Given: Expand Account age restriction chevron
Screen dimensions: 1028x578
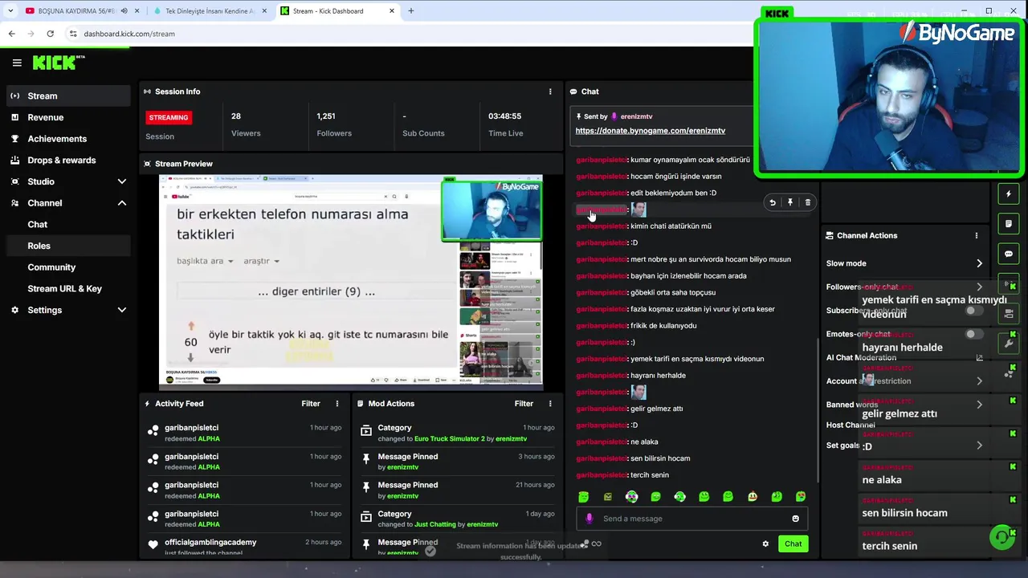Looking at the screenshot, I should click(979, 381).
